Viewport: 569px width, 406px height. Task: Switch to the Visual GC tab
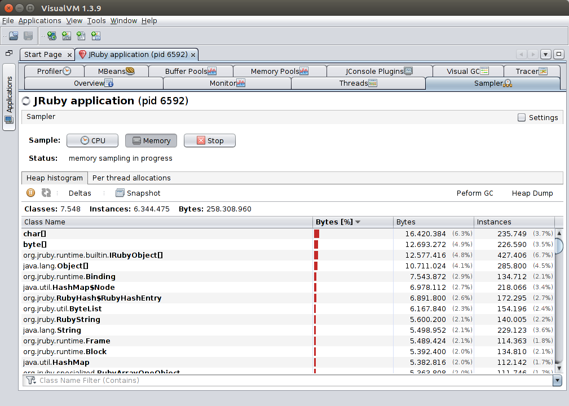tap(467, 71)
